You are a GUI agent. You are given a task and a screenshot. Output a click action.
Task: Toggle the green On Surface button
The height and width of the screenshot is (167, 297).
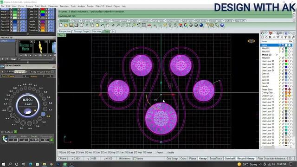pos(15,132)
